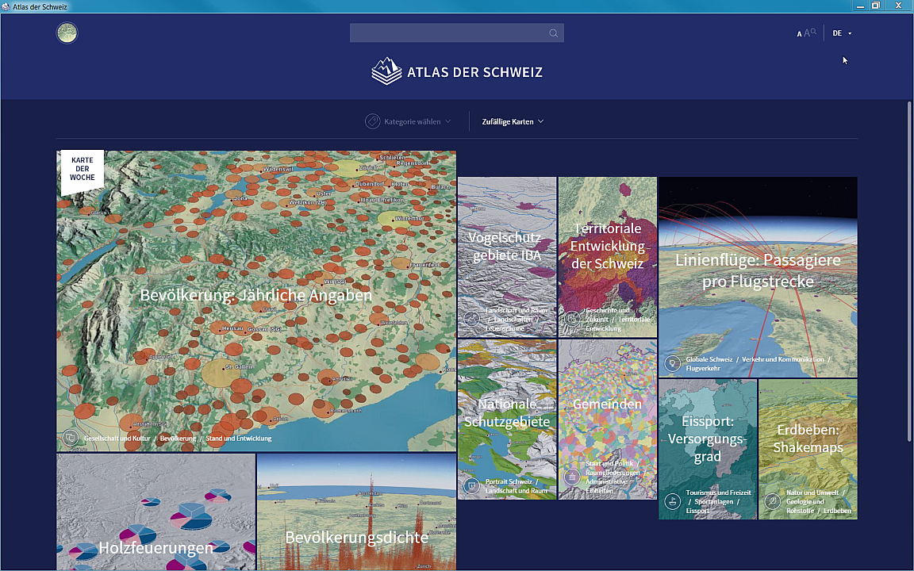Open Linienflüge: Passagiere pro Flugstrecke card
The width and height of the screenshot is (914, 571).
(x=758, y=277)
